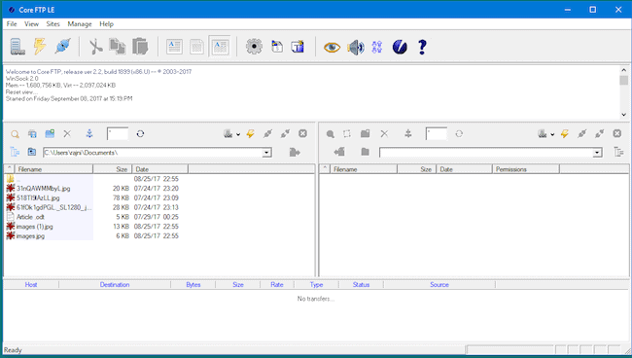
Task: Expand the remote path dropdown
Action: 597,153
